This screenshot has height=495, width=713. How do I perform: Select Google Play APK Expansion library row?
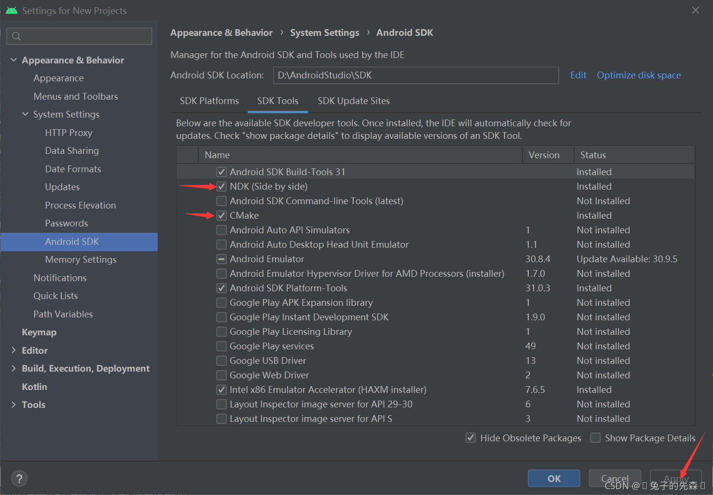coord(435,302)
